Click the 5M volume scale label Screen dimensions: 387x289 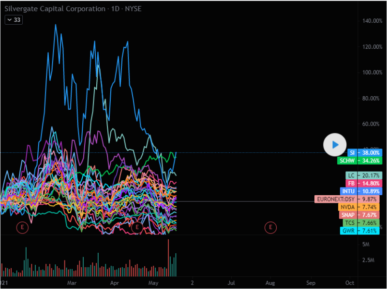coord(366,245)
